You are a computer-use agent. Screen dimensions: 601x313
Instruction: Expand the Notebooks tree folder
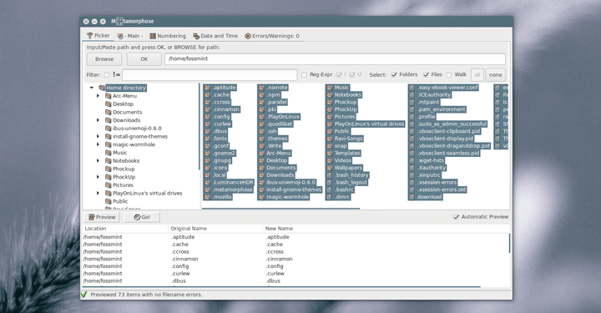[x=98, y=161]
